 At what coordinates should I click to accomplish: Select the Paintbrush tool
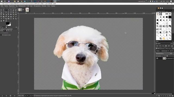(x=16, y=16)
